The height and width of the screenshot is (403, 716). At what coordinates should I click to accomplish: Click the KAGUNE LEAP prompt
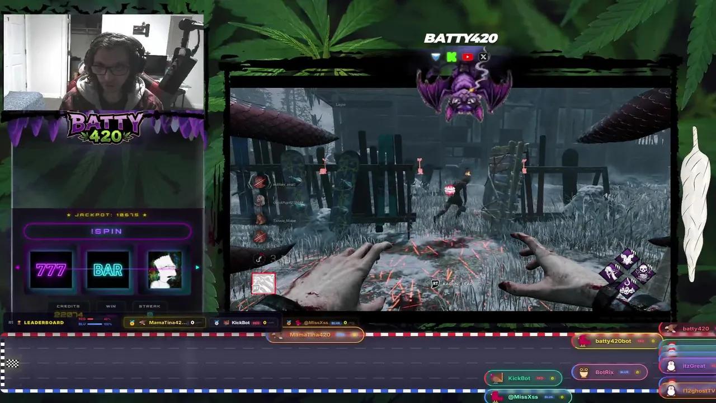point(452,284)
